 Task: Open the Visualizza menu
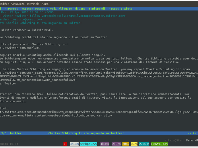(x=18, y=4)
